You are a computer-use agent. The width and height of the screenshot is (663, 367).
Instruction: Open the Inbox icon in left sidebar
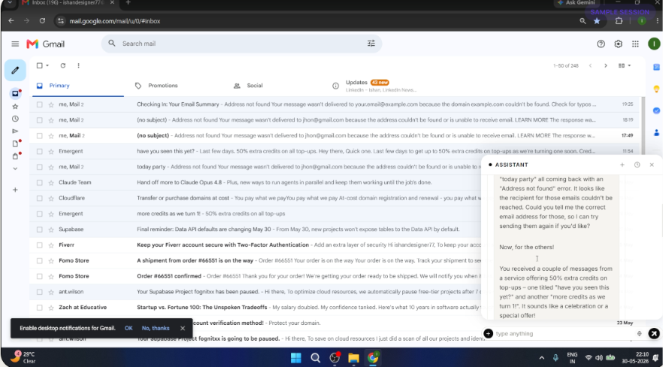(x=15, y=93)
